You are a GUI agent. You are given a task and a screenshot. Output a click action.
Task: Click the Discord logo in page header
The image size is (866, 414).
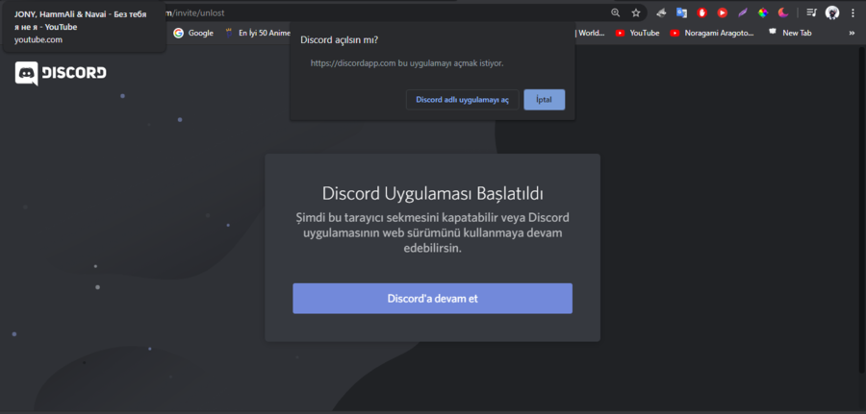coord(61,73)
